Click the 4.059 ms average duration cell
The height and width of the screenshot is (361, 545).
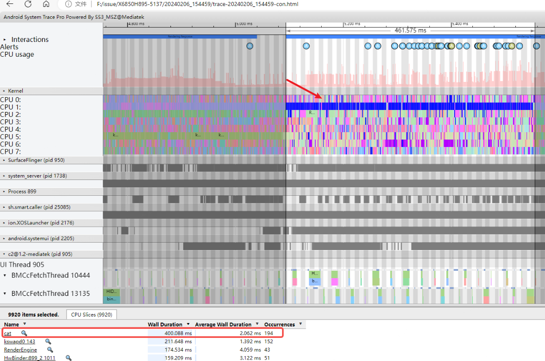[x=250, y=350]
